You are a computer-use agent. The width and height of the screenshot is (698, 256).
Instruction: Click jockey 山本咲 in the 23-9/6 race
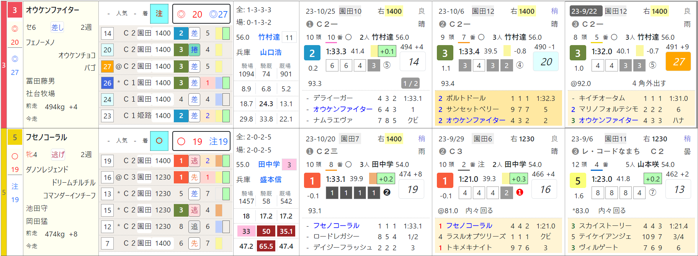(648, 165)
